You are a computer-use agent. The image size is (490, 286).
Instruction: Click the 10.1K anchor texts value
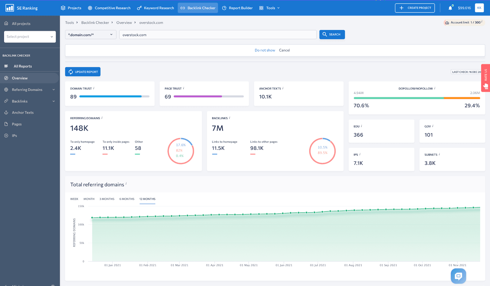click(266, 97)
